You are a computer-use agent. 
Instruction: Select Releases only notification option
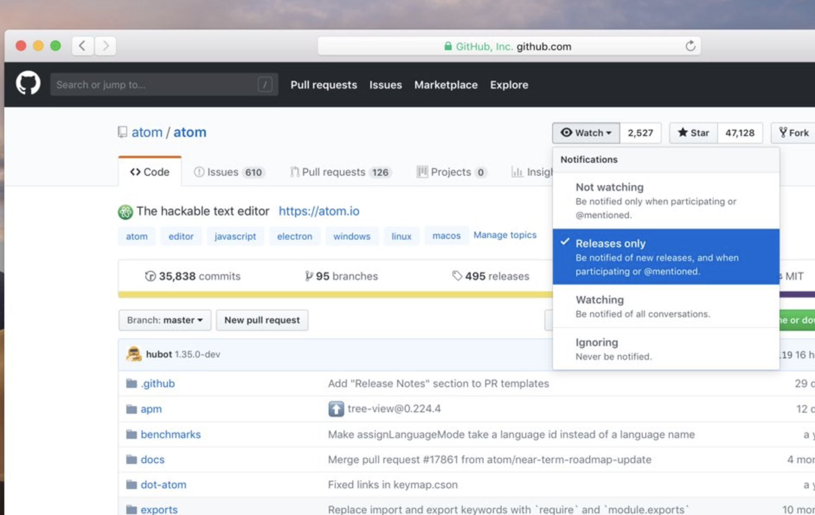666,257
